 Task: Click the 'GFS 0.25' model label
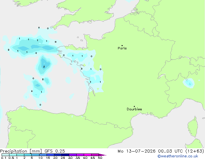(55, 151)
